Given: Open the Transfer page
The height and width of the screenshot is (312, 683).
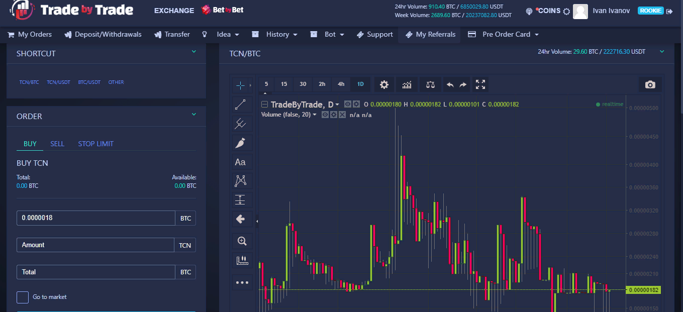Looking at the screenshot, I should (171, 34).
